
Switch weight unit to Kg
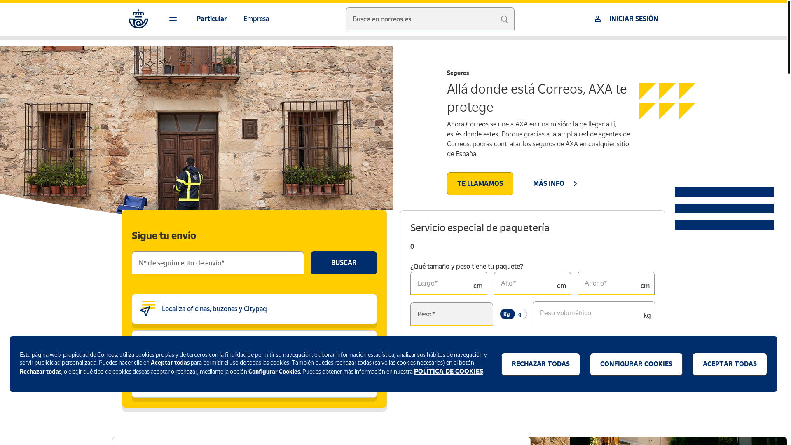(x=507, y=314)
